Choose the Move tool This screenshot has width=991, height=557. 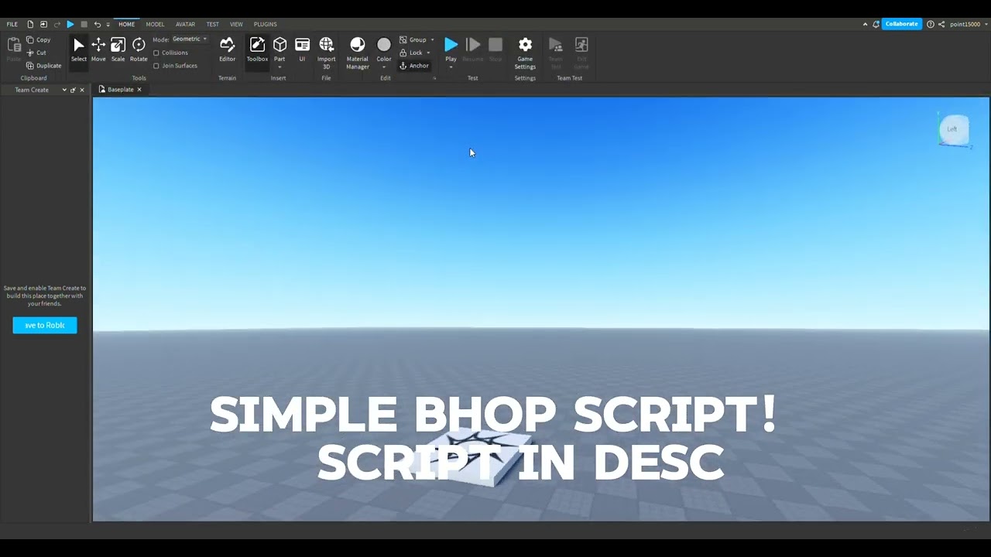(98, 50)
